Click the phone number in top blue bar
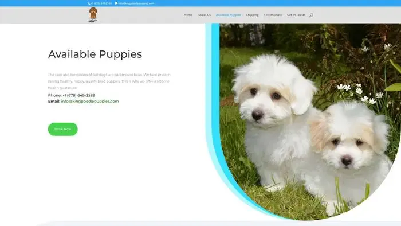Viewport: 401px width, 226px height. [101, 3]
